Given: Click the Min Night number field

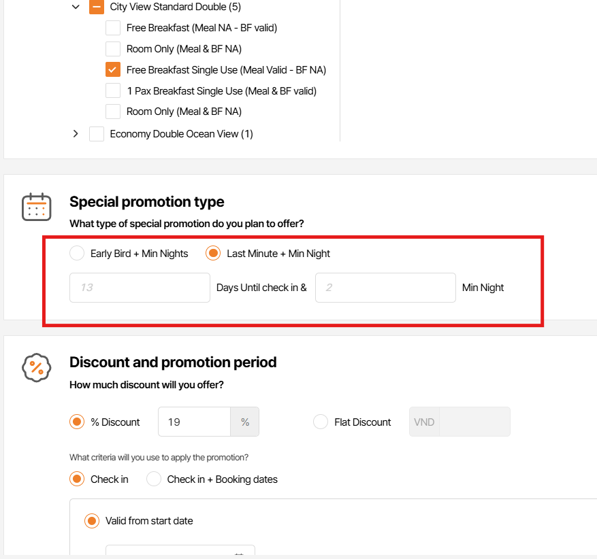Looking at the screenshot, I should [x=385, y=288].
